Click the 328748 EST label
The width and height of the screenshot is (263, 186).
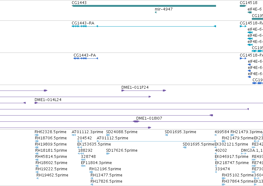point(88,157)
